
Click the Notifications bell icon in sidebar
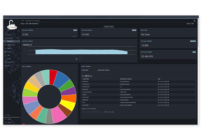click(6, 62)
